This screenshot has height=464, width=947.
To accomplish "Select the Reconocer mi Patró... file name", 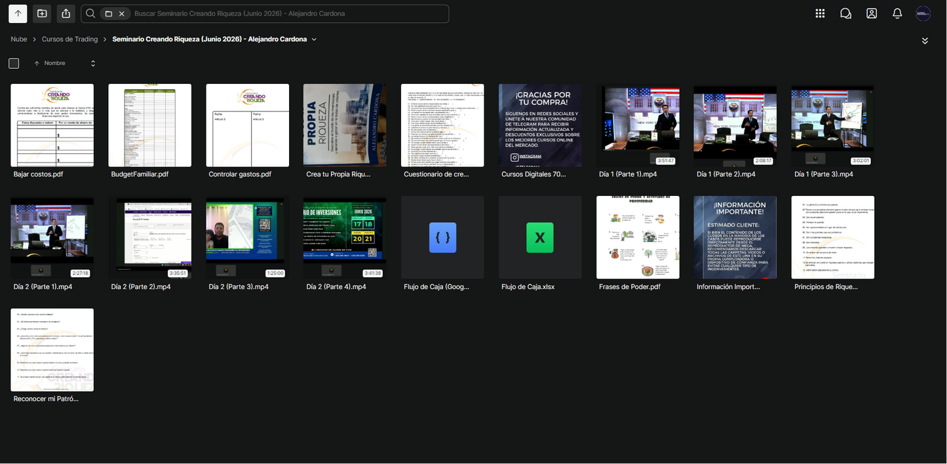I will (x=46, y=398).
